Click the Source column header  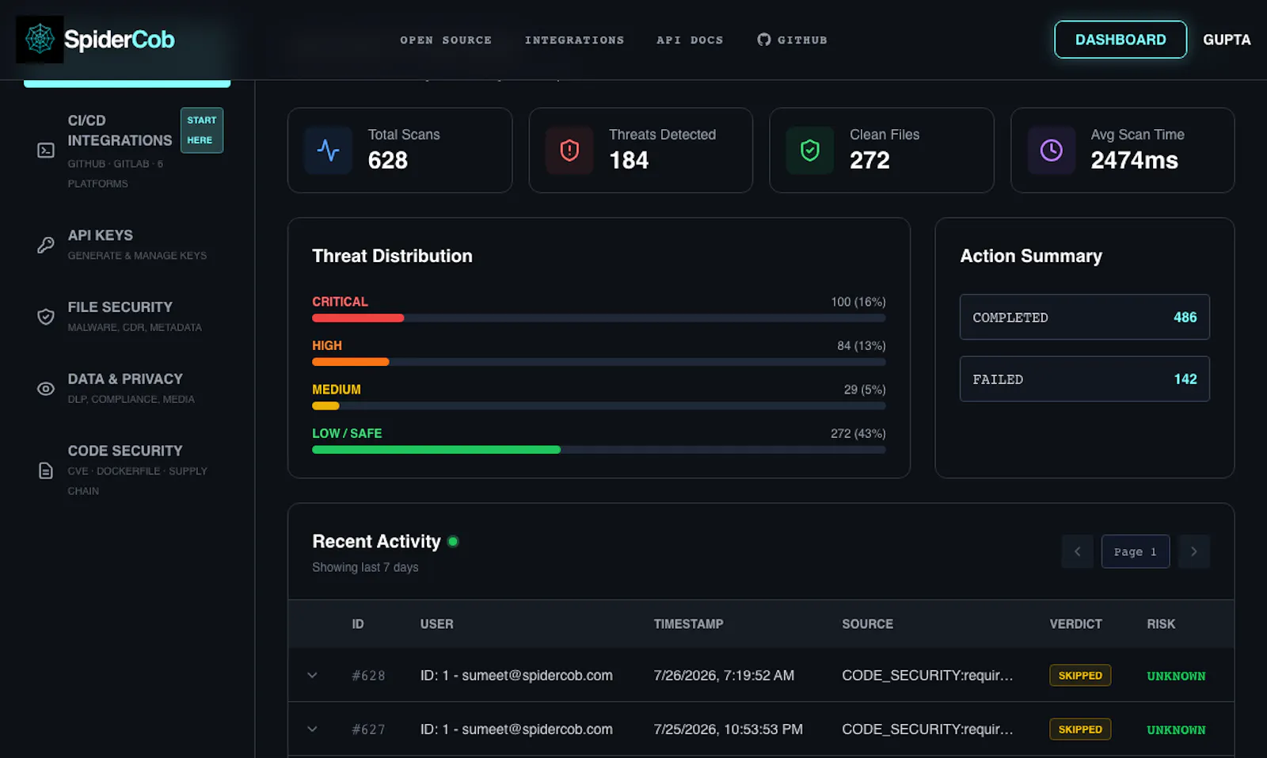[x=868, y=624]
